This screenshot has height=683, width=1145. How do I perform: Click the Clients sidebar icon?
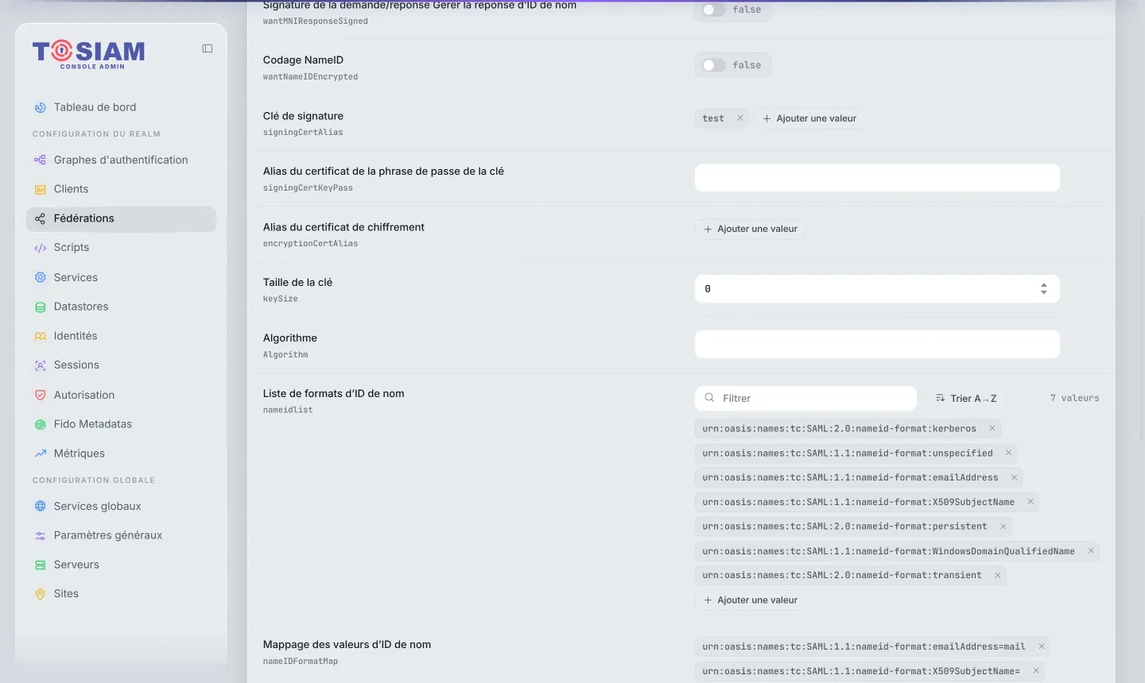[41, 190]
